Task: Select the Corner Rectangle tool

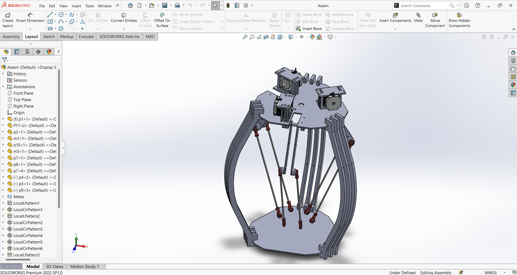Action: (50, 22)
